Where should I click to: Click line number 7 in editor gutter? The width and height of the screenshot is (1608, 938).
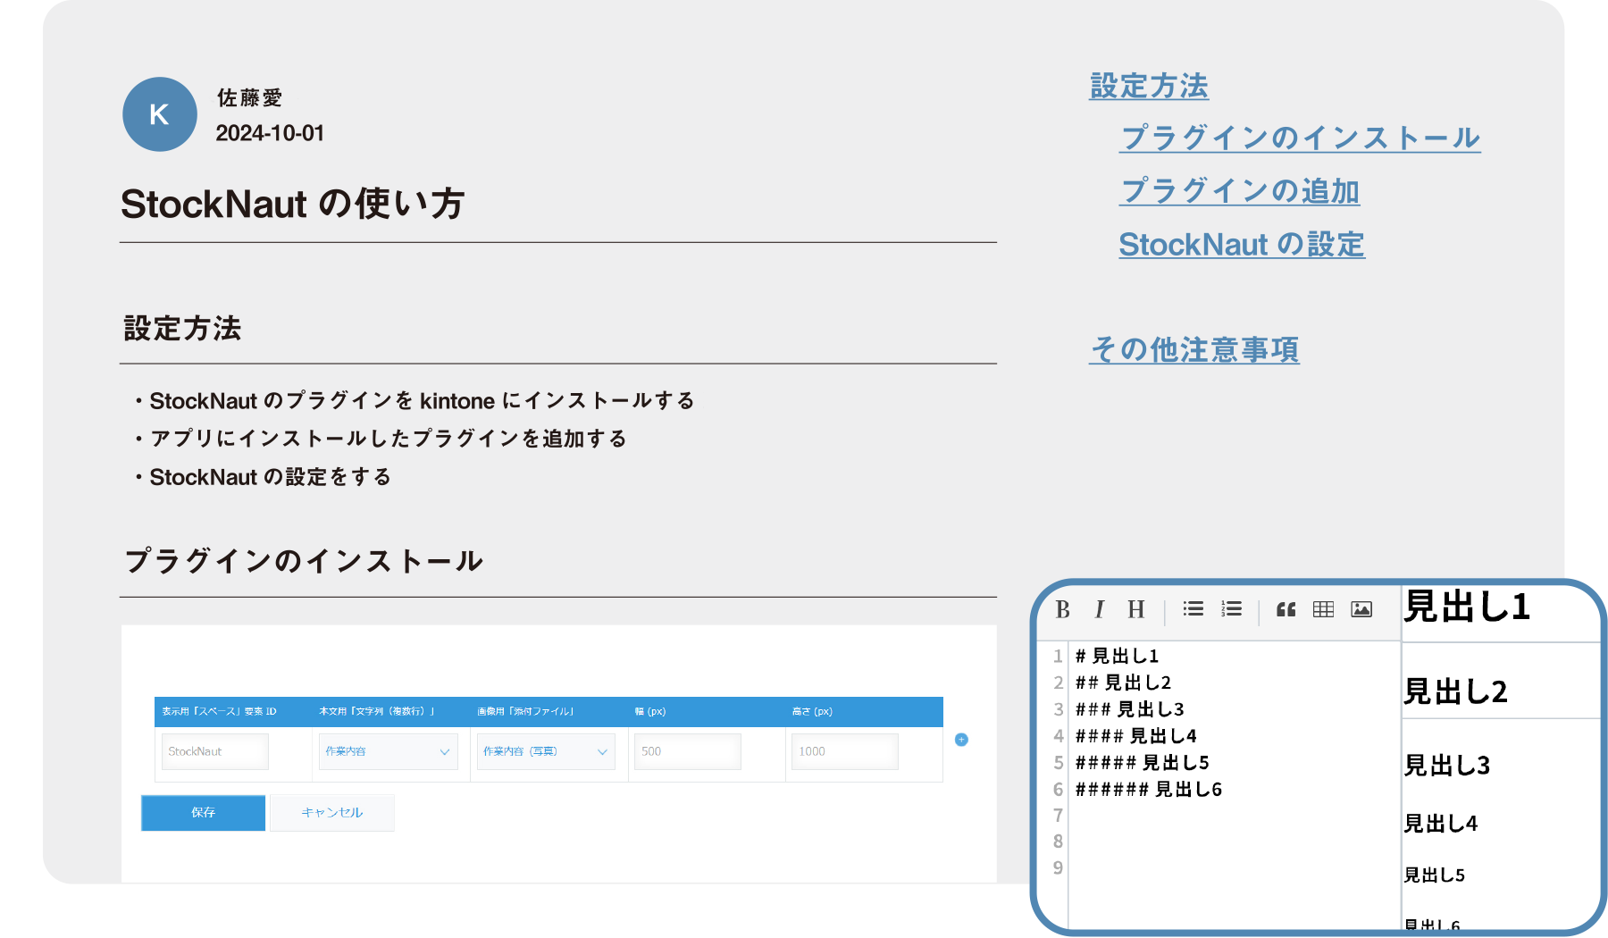tap(1058, 816)
